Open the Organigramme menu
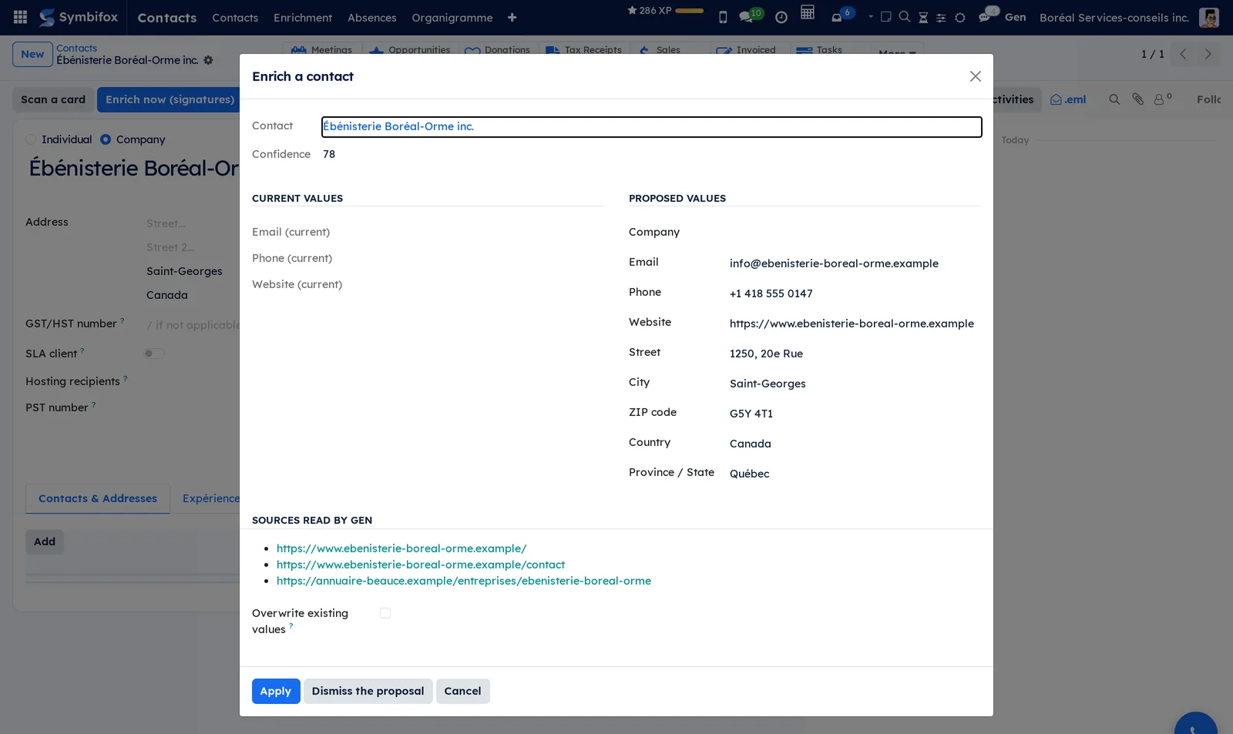Image resolution: width=1233 pixels, height=734 pixels. [452, 17]
